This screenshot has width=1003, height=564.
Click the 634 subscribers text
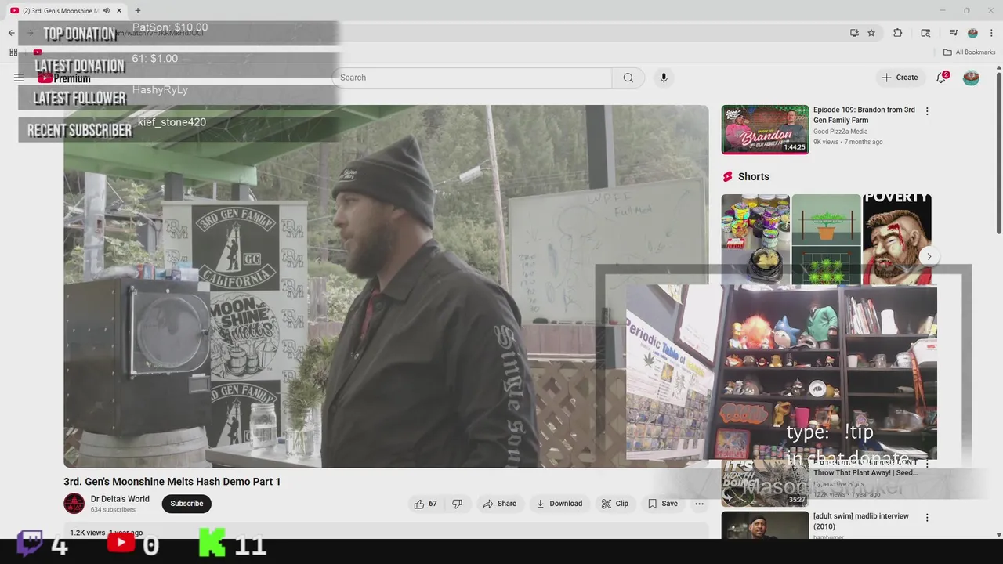click(113, 510)
